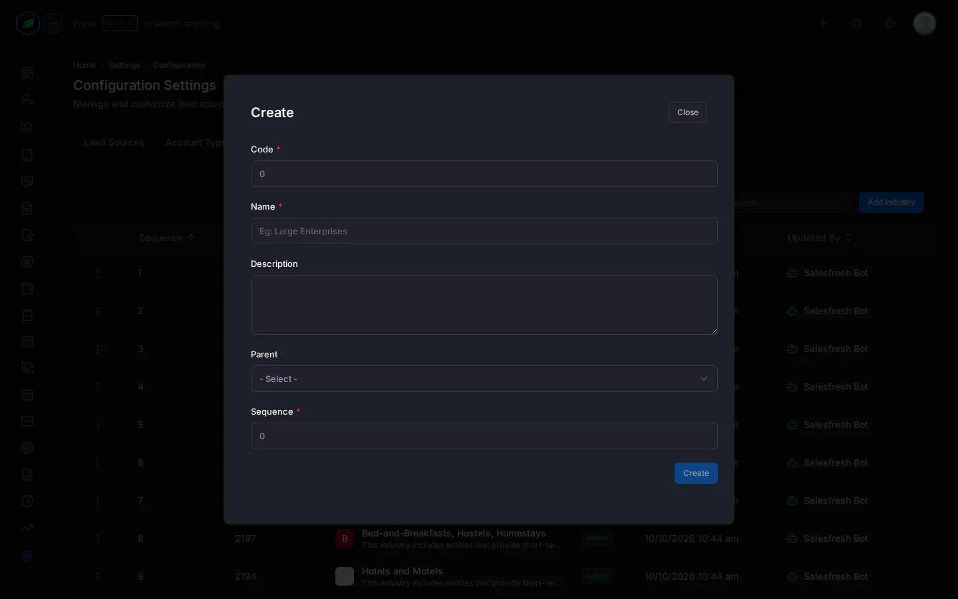Open the dollar coin icon in sidebar
The image size is (958, 599).
(x=27, y=262)
